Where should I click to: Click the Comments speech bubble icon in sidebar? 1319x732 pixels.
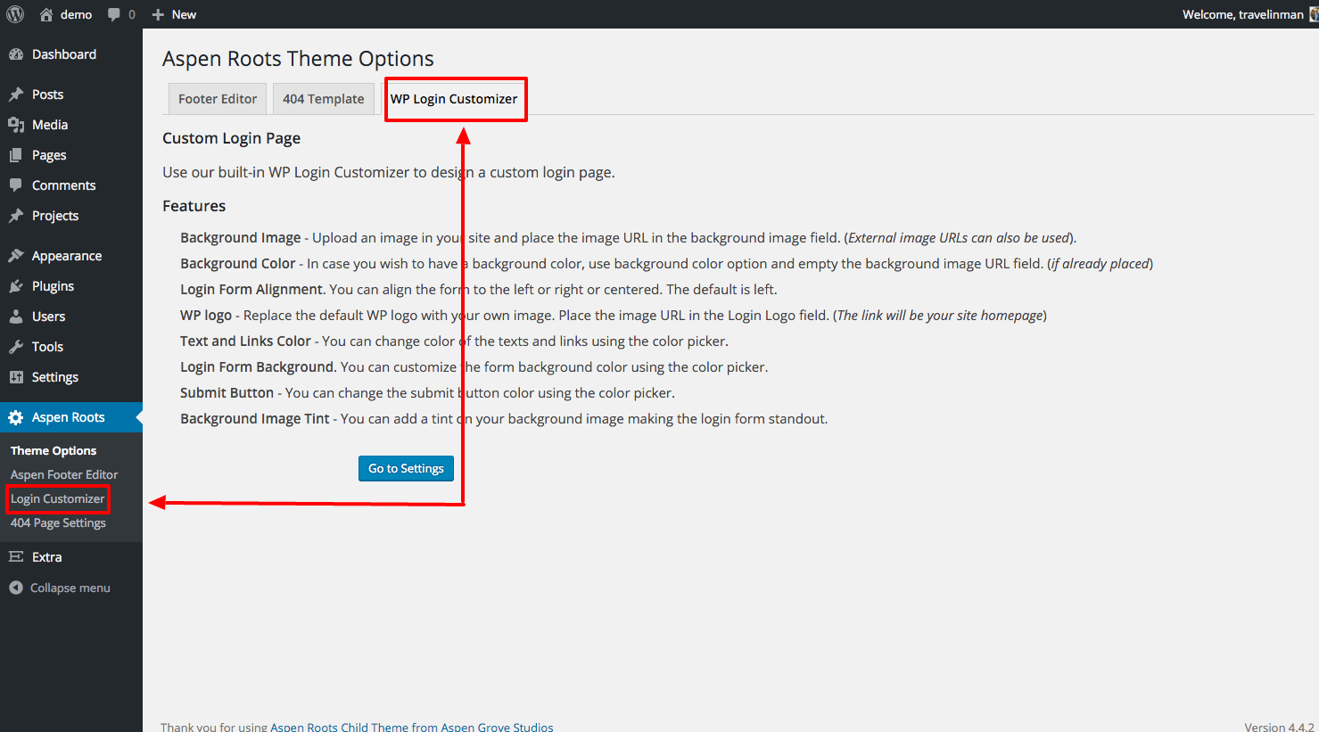[x=16, y=185]
